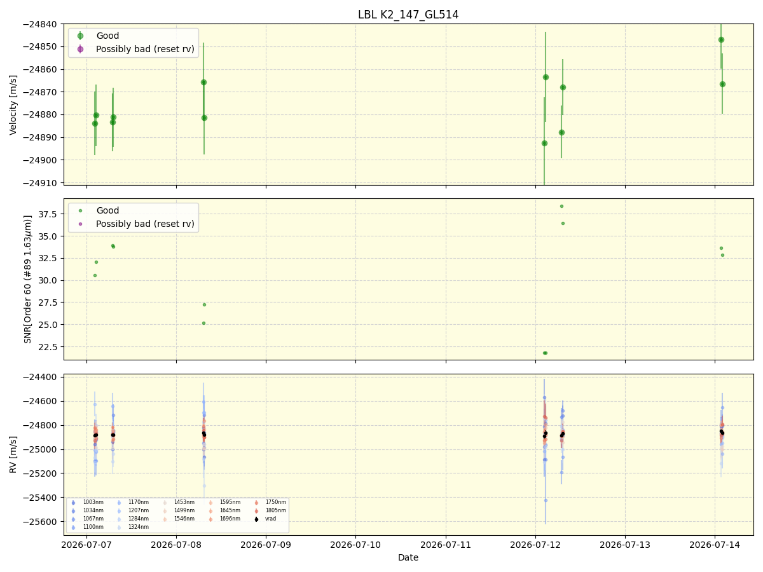763x572 pixels.
Task: Select the 1034nm legend marker
Action: click(x=73, y=511)
